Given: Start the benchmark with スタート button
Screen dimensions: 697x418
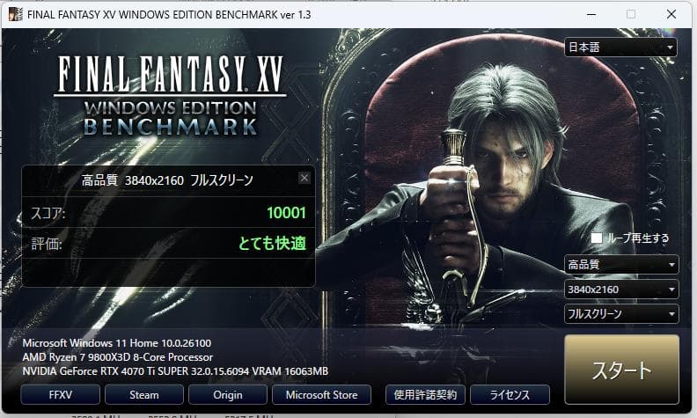Looking at the screenshot, I should [x=621, y=370].
